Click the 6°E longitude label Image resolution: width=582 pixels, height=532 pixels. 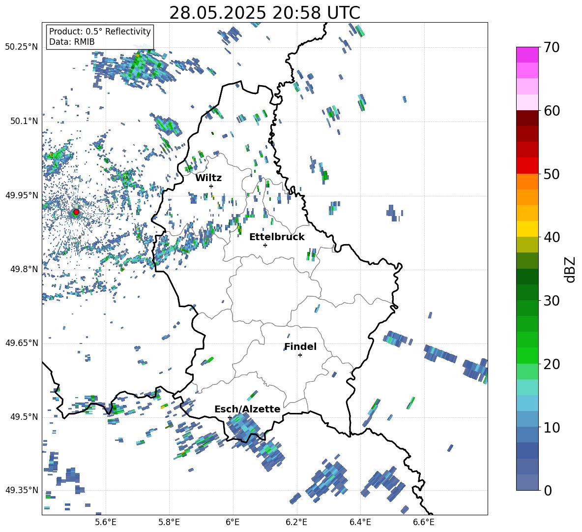coord(233,522)
